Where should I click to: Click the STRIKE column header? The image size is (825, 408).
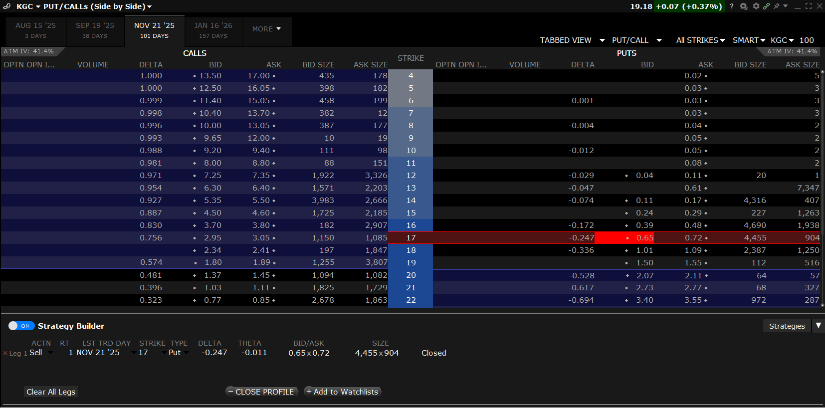tap(411, 58)
